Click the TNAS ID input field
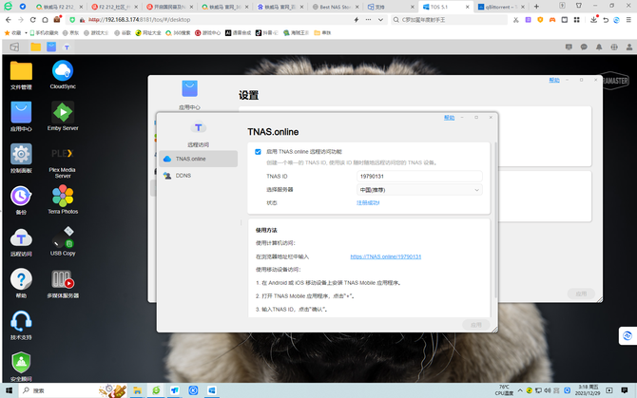This screenshot has width=637, height=398. click(x=419, y=177)
